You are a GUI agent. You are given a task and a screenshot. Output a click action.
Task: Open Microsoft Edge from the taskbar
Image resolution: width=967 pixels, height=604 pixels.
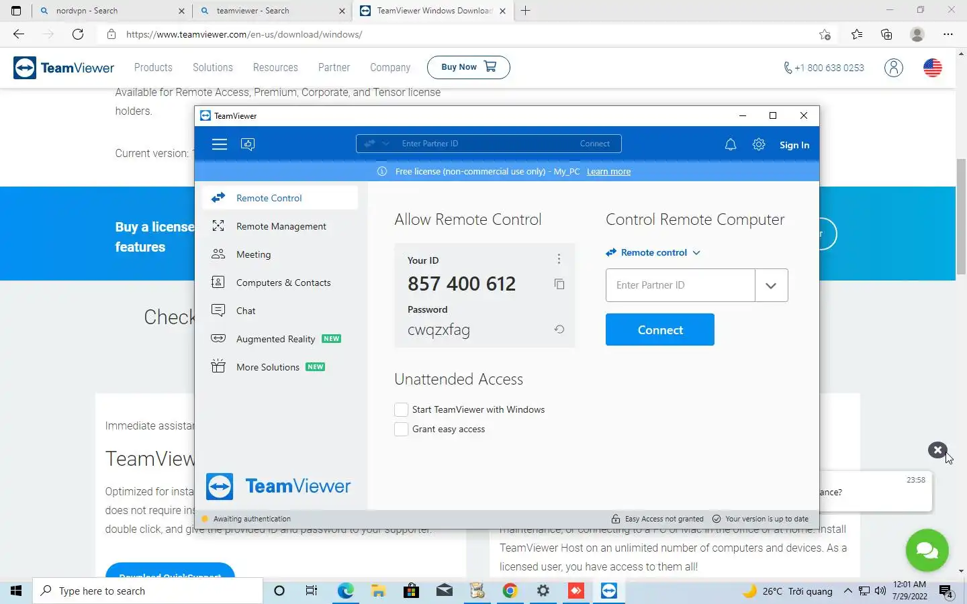pyautogui.click(x=346, y=591)
